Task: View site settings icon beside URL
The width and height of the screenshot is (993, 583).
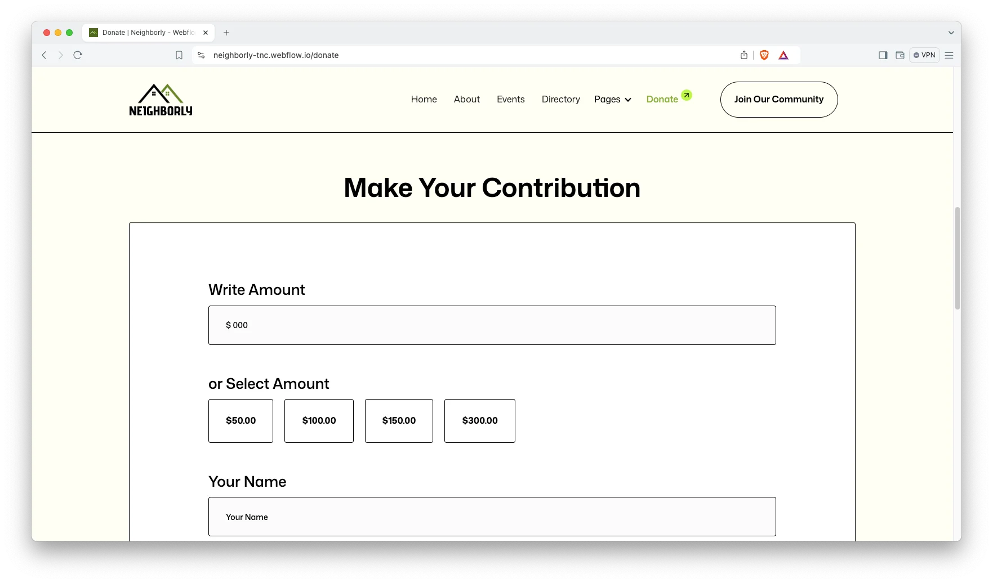Action: (x=201, y=55)
